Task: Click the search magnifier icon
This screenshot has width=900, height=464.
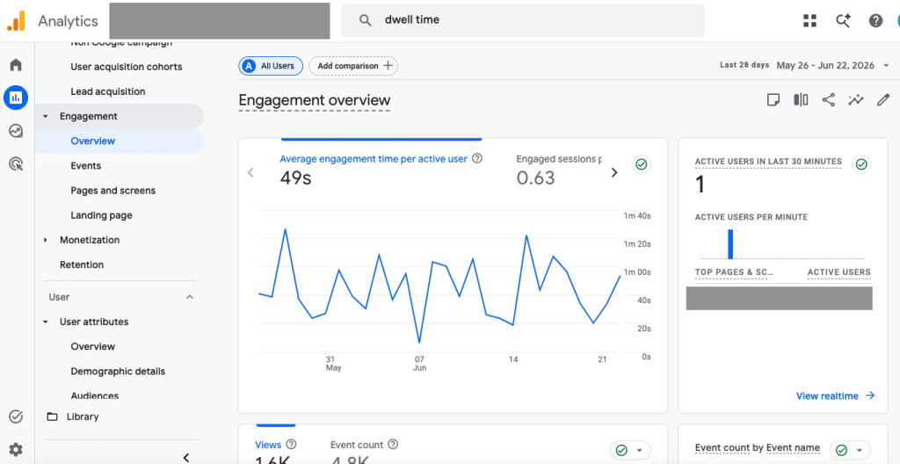Action: pyautogui.click(x=366, y=21)
